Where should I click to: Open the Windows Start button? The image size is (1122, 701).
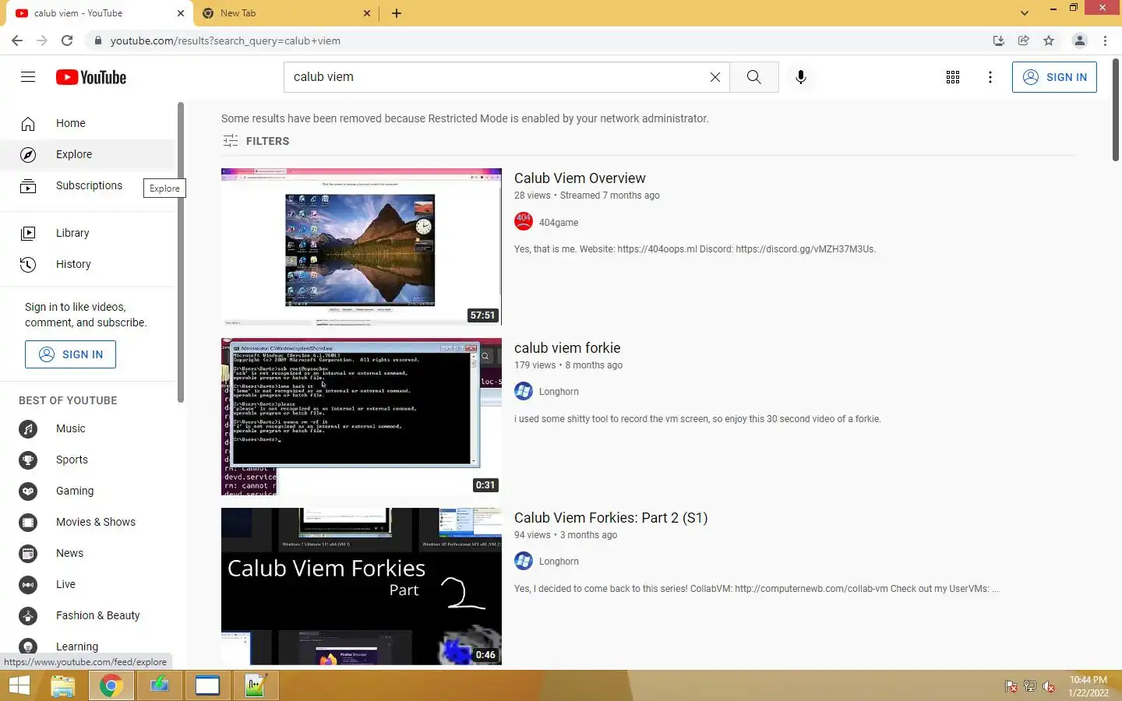pos(19,685)
